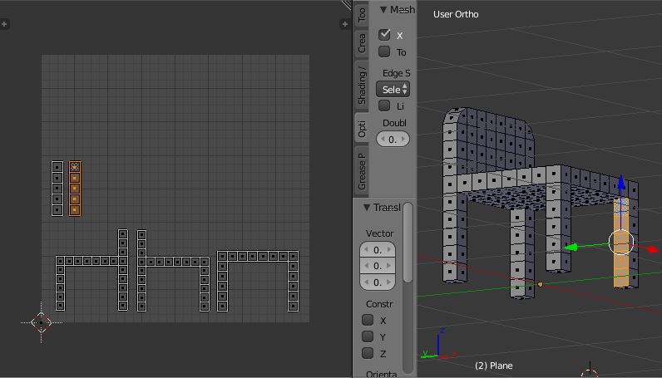Click the white manipulator center circle
The image size is (662, 378).
621,242
